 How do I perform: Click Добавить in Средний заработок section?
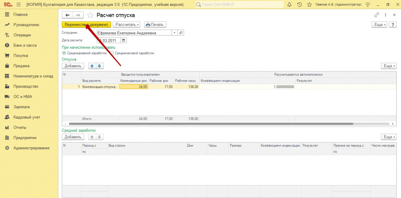coord(73,137)
